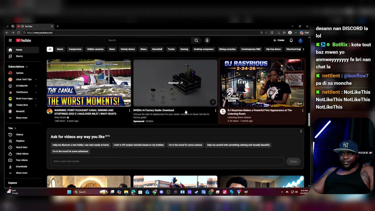Open the account avatar menu
The width and height of the screenshot is (375, 211).
click(300, 40)
